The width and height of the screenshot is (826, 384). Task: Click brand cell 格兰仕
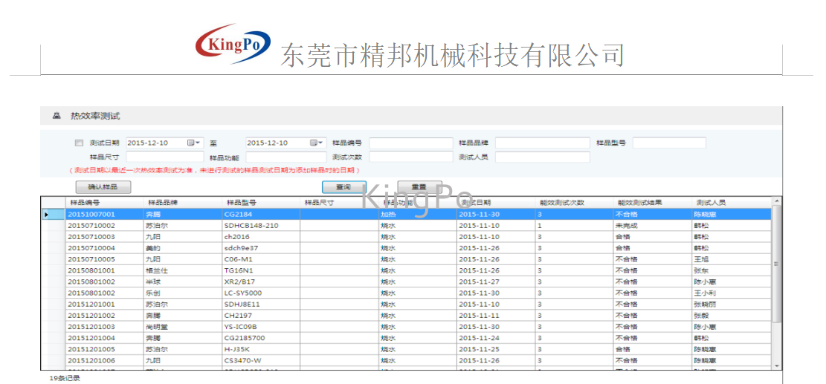click(182, 270)
